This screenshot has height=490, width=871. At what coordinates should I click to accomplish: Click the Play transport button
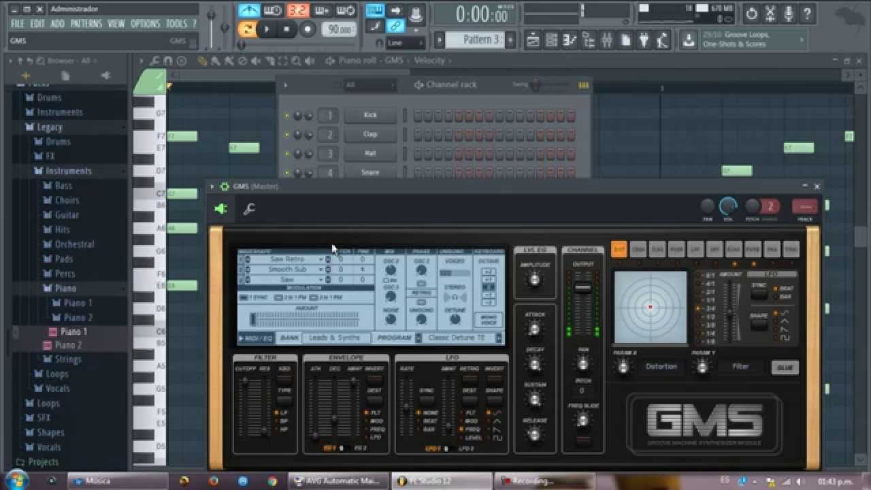267,29
